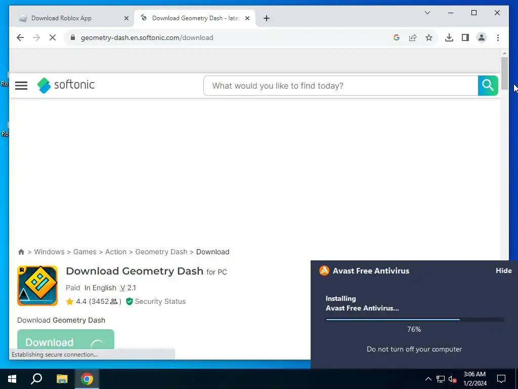
Task: Click the muted volume tray icon
Action: coord(453,379)
